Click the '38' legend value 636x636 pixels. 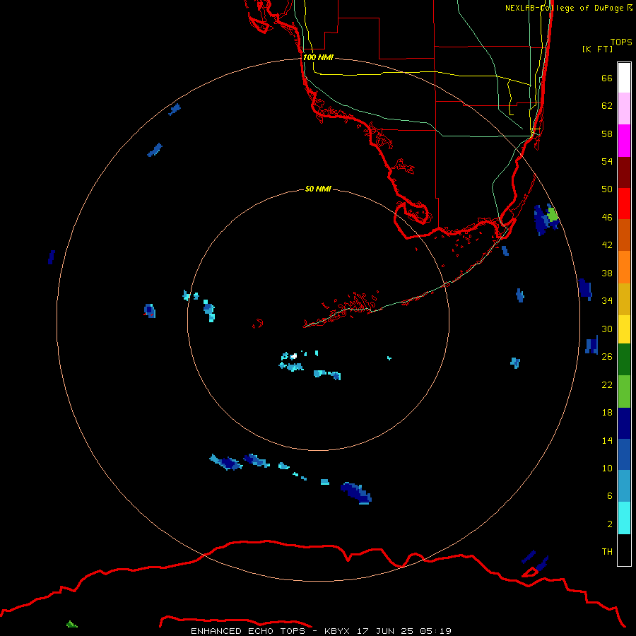coord(607,273)
